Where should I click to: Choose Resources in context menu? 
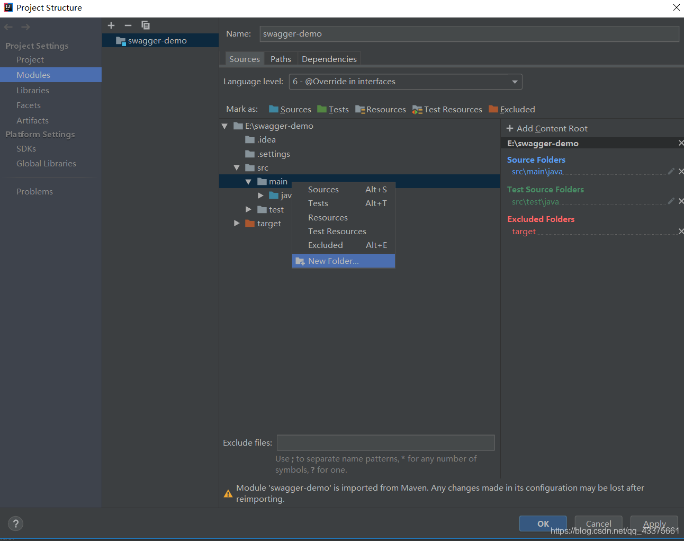point(344,218)
